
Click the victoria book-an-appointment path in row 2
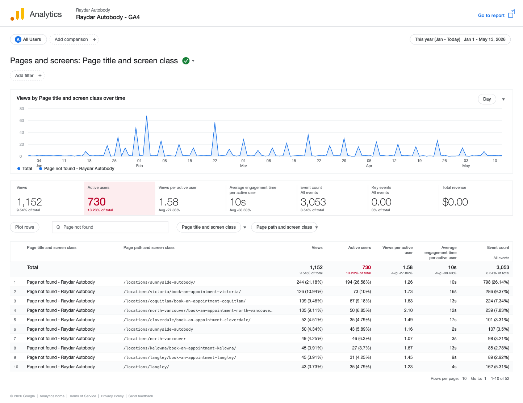point(182,292)
